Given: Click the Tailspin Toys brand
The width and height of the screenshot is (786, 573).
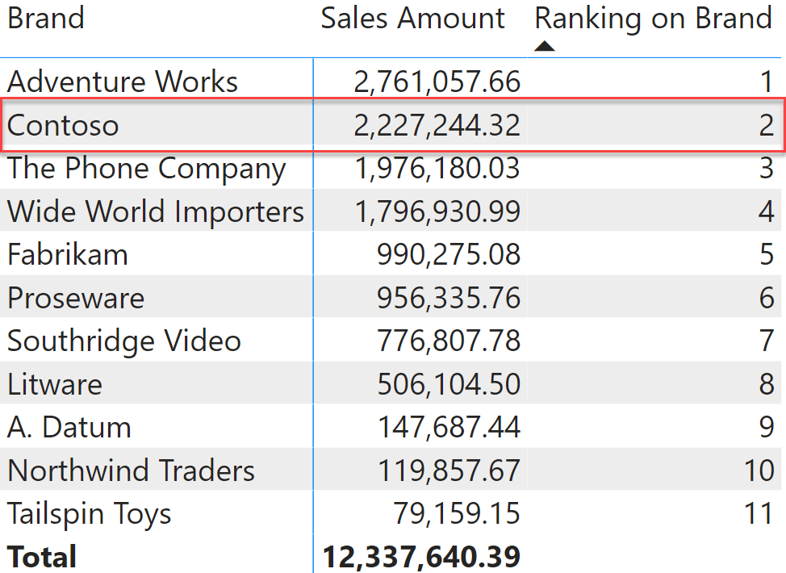Looking at the screenshot, I should coord(90,514).
